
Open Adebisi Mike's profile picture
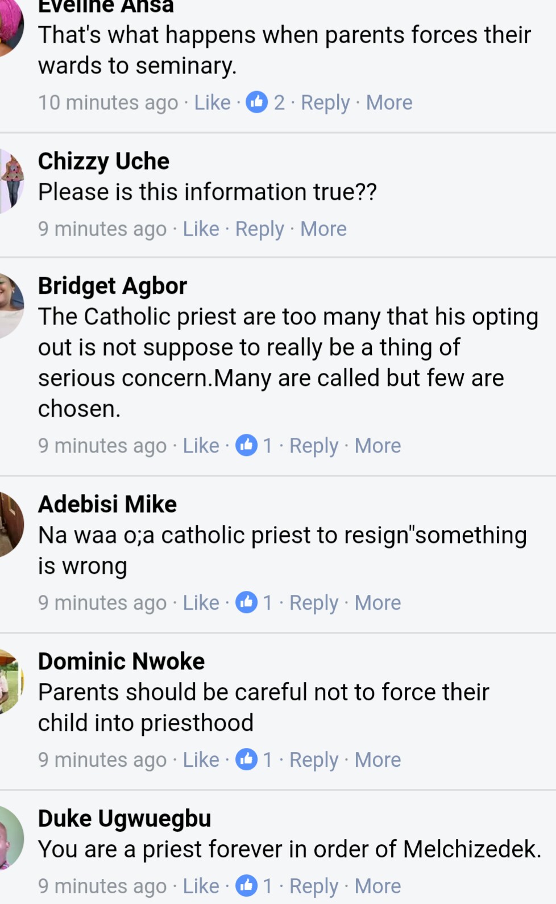coord(11,524)
